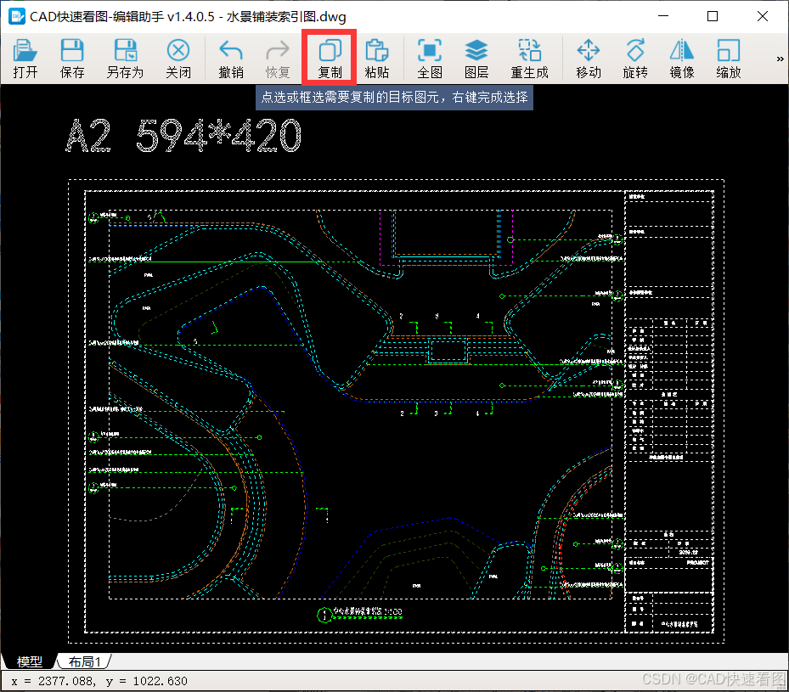Undo last action with 撤销

(231, 59)
